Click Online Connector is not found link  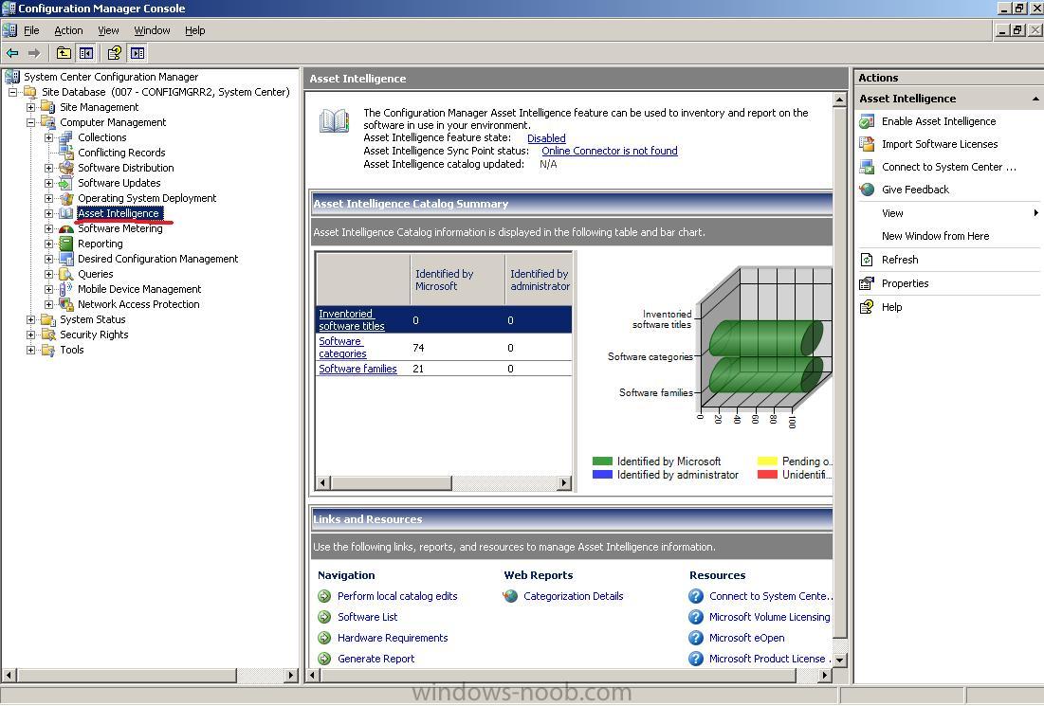[609, 151]
